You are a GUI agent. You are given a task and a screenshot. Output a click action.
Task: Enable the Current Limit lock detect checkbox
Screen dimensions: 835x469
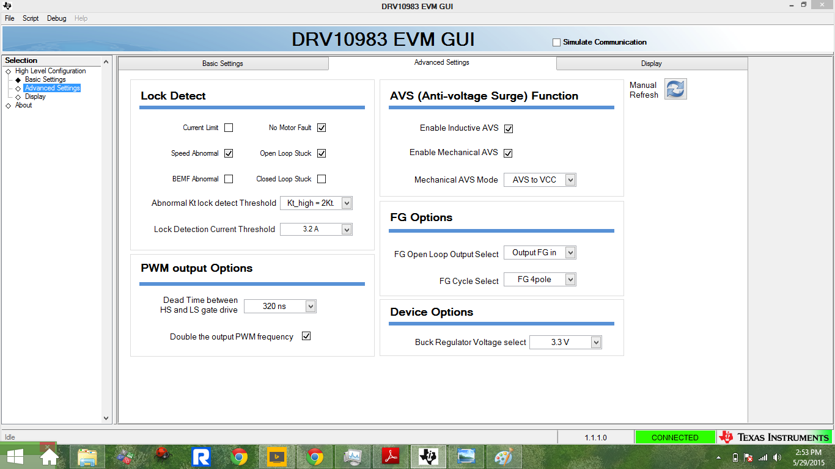(x=229, y=128)
